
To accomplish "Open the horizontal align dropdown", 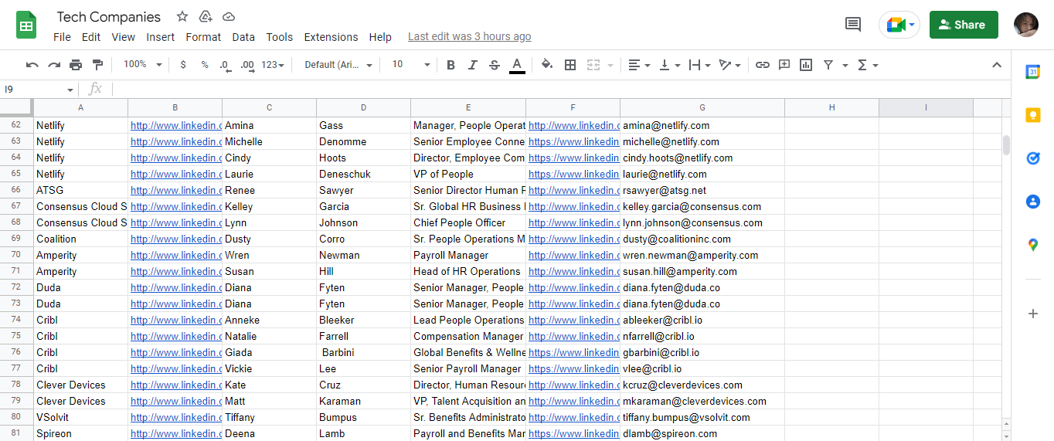I will (x=639, y=65).
